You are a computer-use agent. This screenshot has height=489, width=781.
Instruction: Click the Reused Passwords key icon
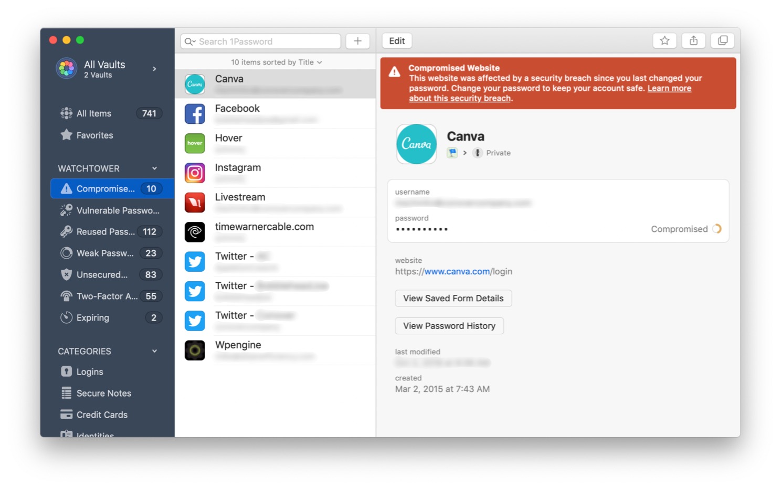click(x=66, y=231)
